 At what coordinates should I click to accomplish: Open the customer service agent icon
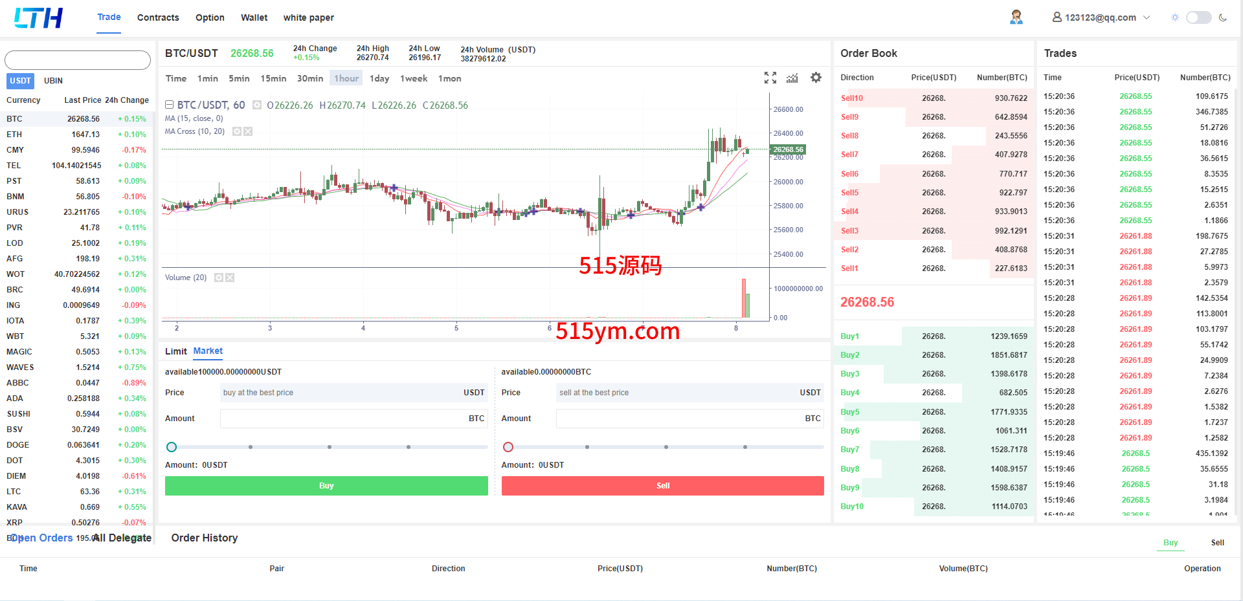coord(1016,17)
